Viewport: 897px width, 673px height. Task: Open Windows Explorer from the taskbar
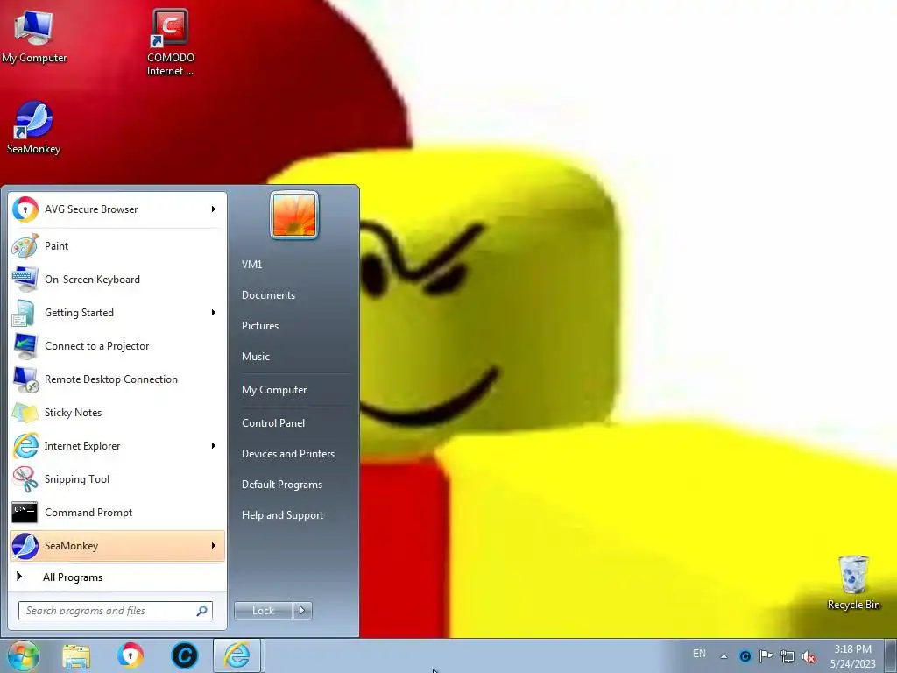pos(76,656)
